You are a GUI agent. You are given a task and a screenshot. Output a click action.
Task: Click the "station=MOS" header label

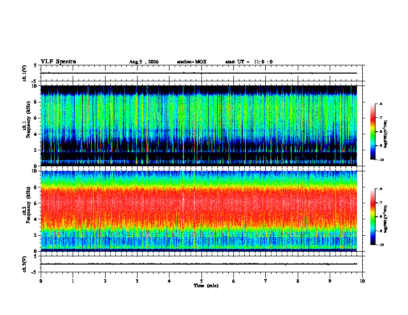192,62
